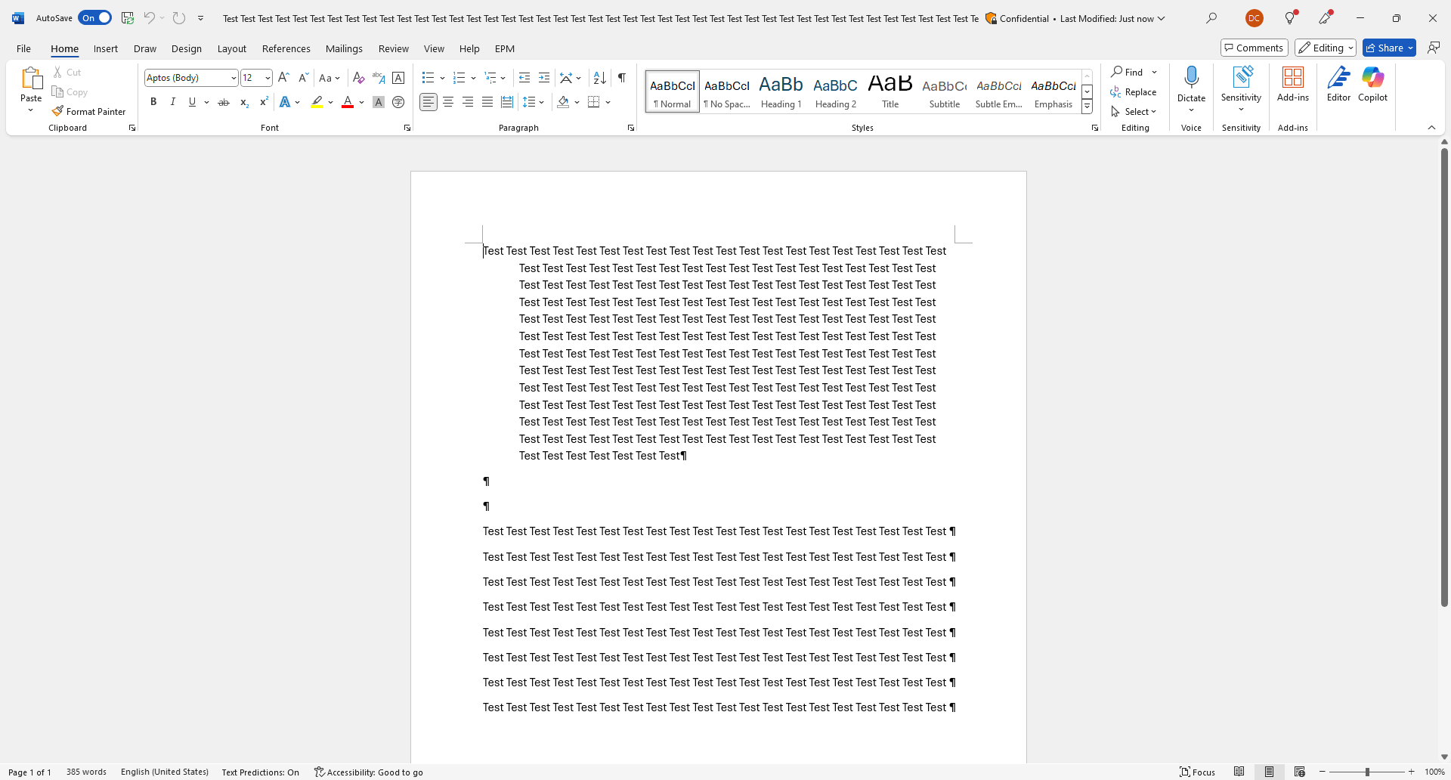
Task: Expand line and paragraph spacing options
Action: point(541,102)
